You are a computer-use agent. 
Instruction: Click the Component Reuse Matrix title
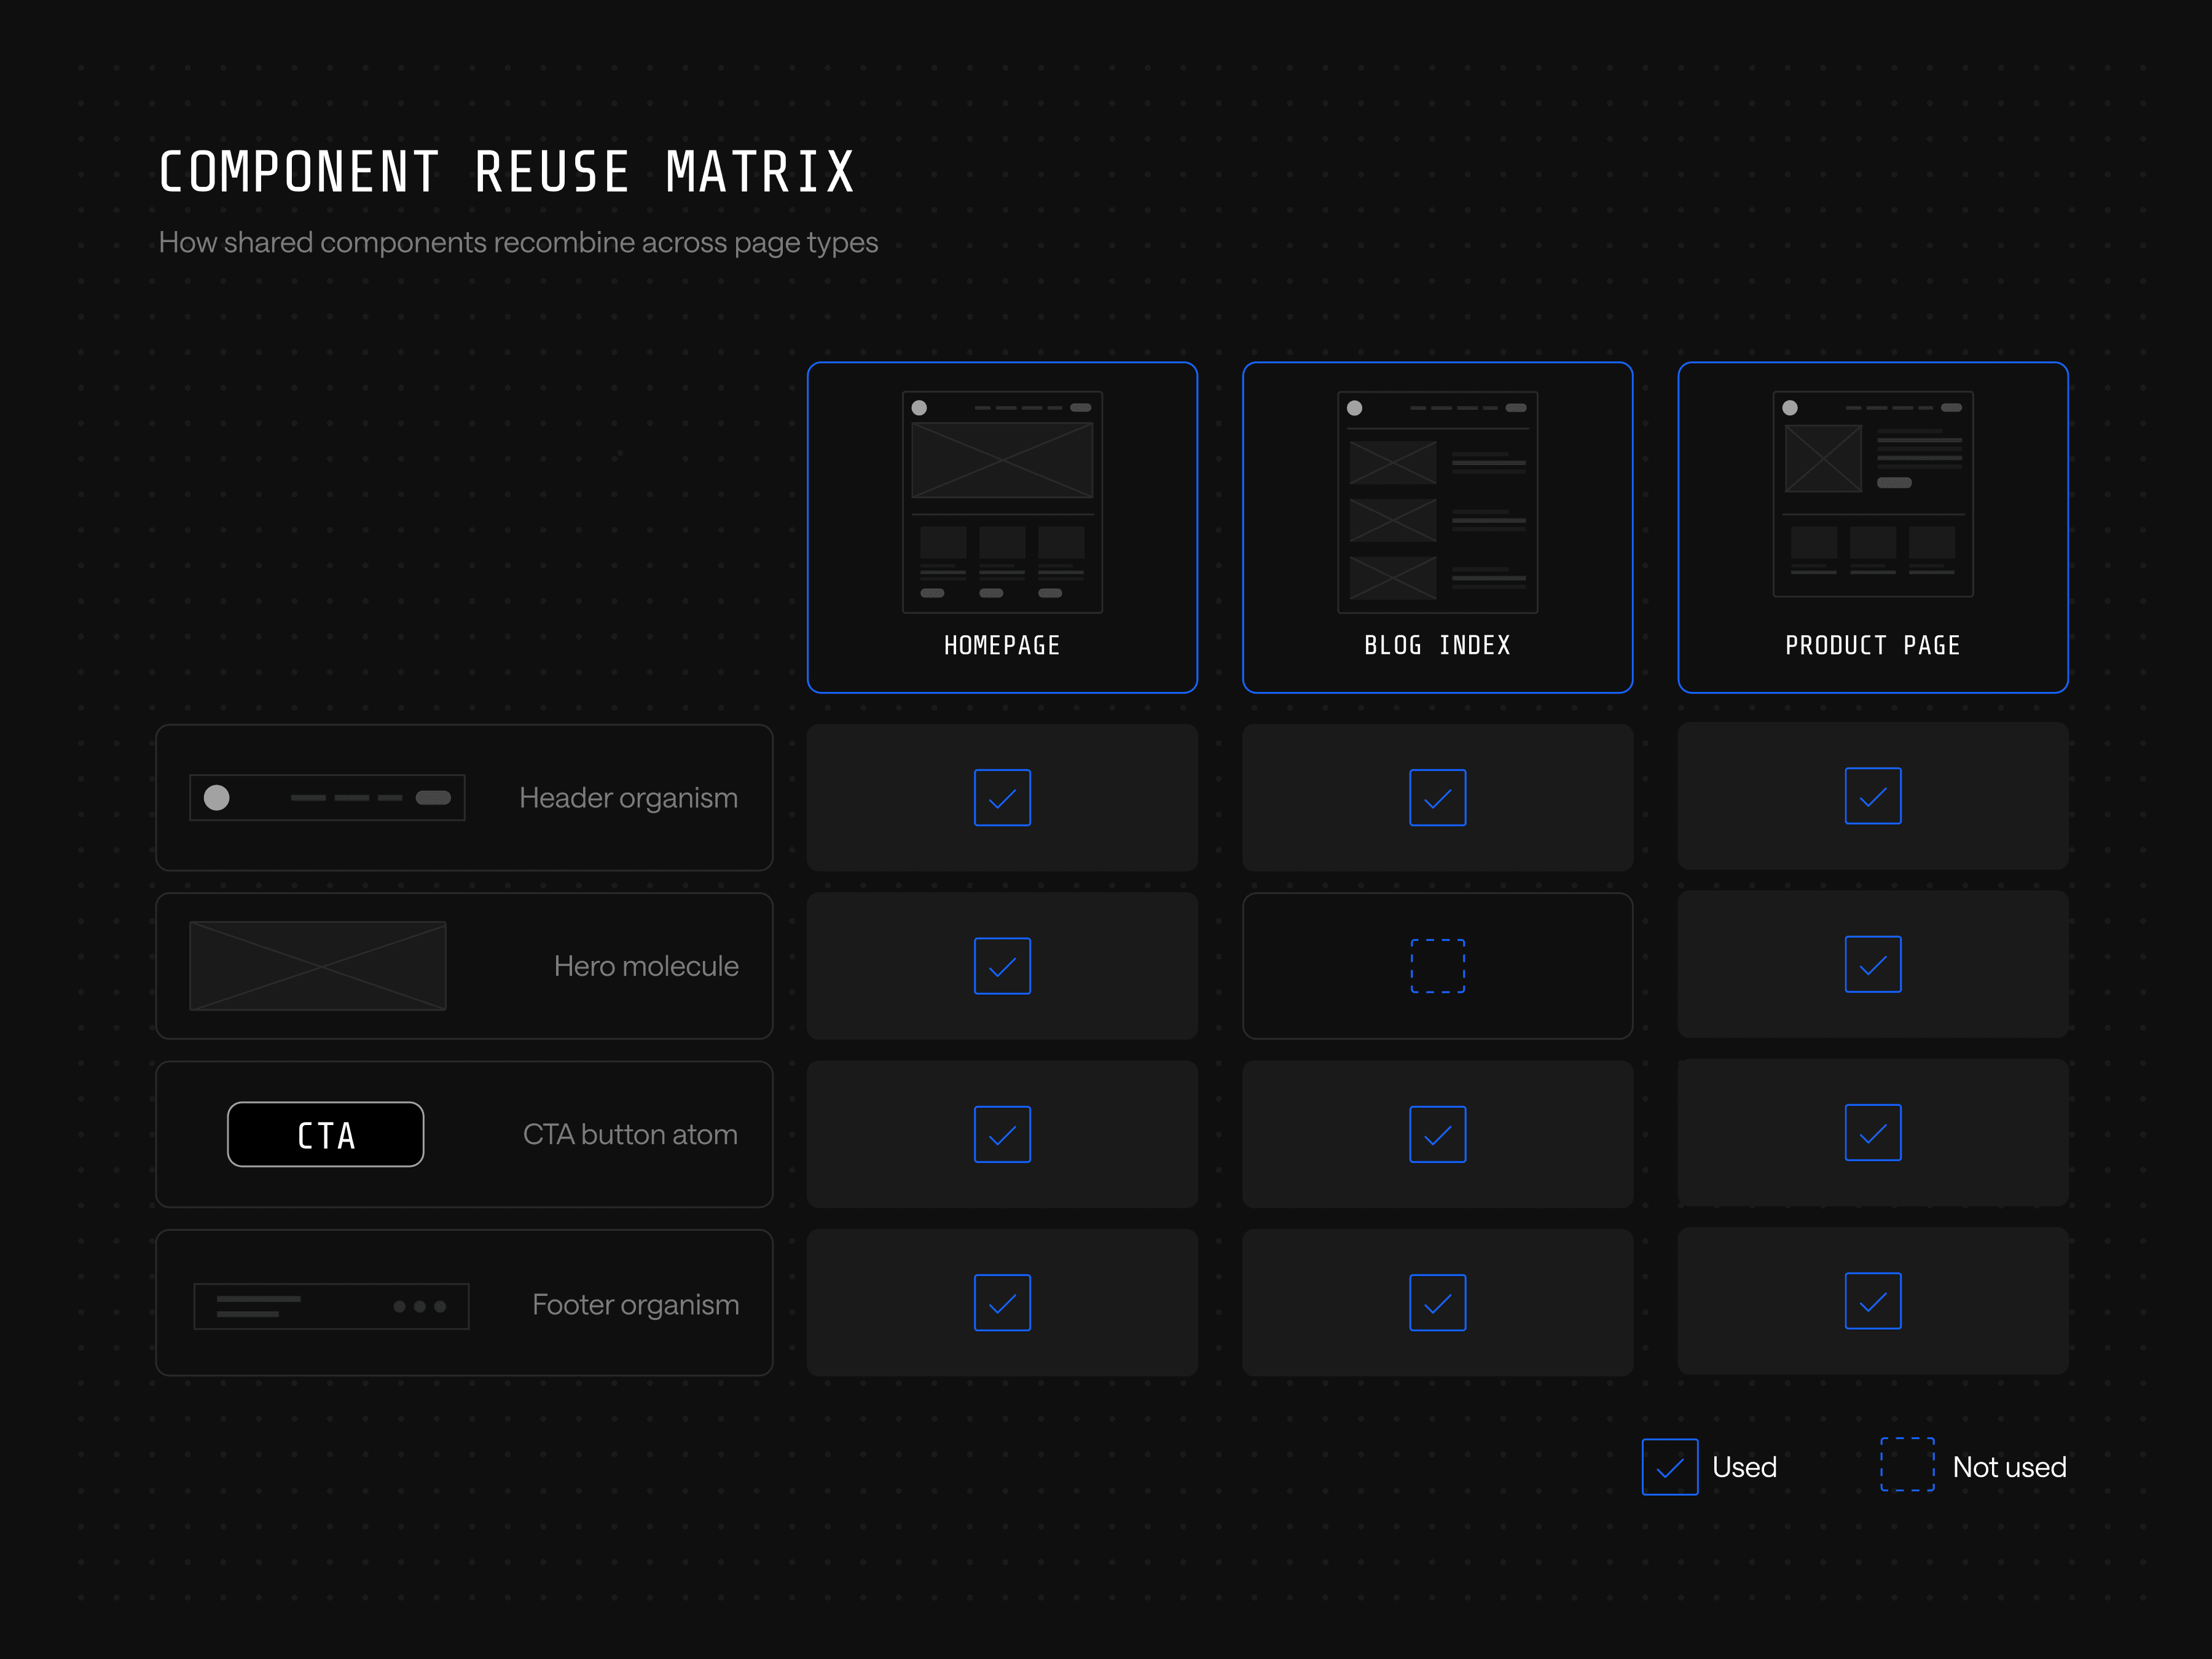pyautogui.click(x=507, y=172)
